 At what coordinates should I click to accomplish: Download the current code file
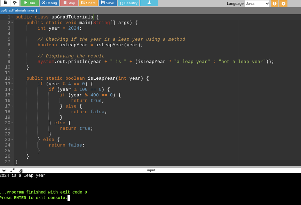click(149, 3)
